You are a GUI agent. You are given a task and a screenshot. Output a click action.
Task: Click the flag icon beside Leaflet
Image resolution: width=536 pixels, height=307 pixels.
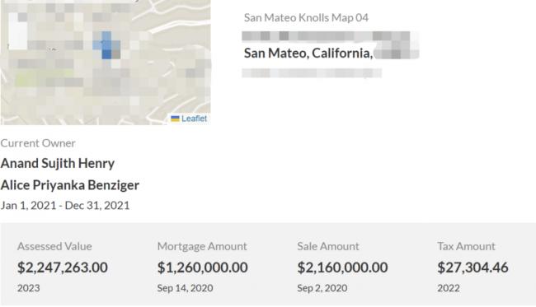pyautogui.click(x=175, y=119)
